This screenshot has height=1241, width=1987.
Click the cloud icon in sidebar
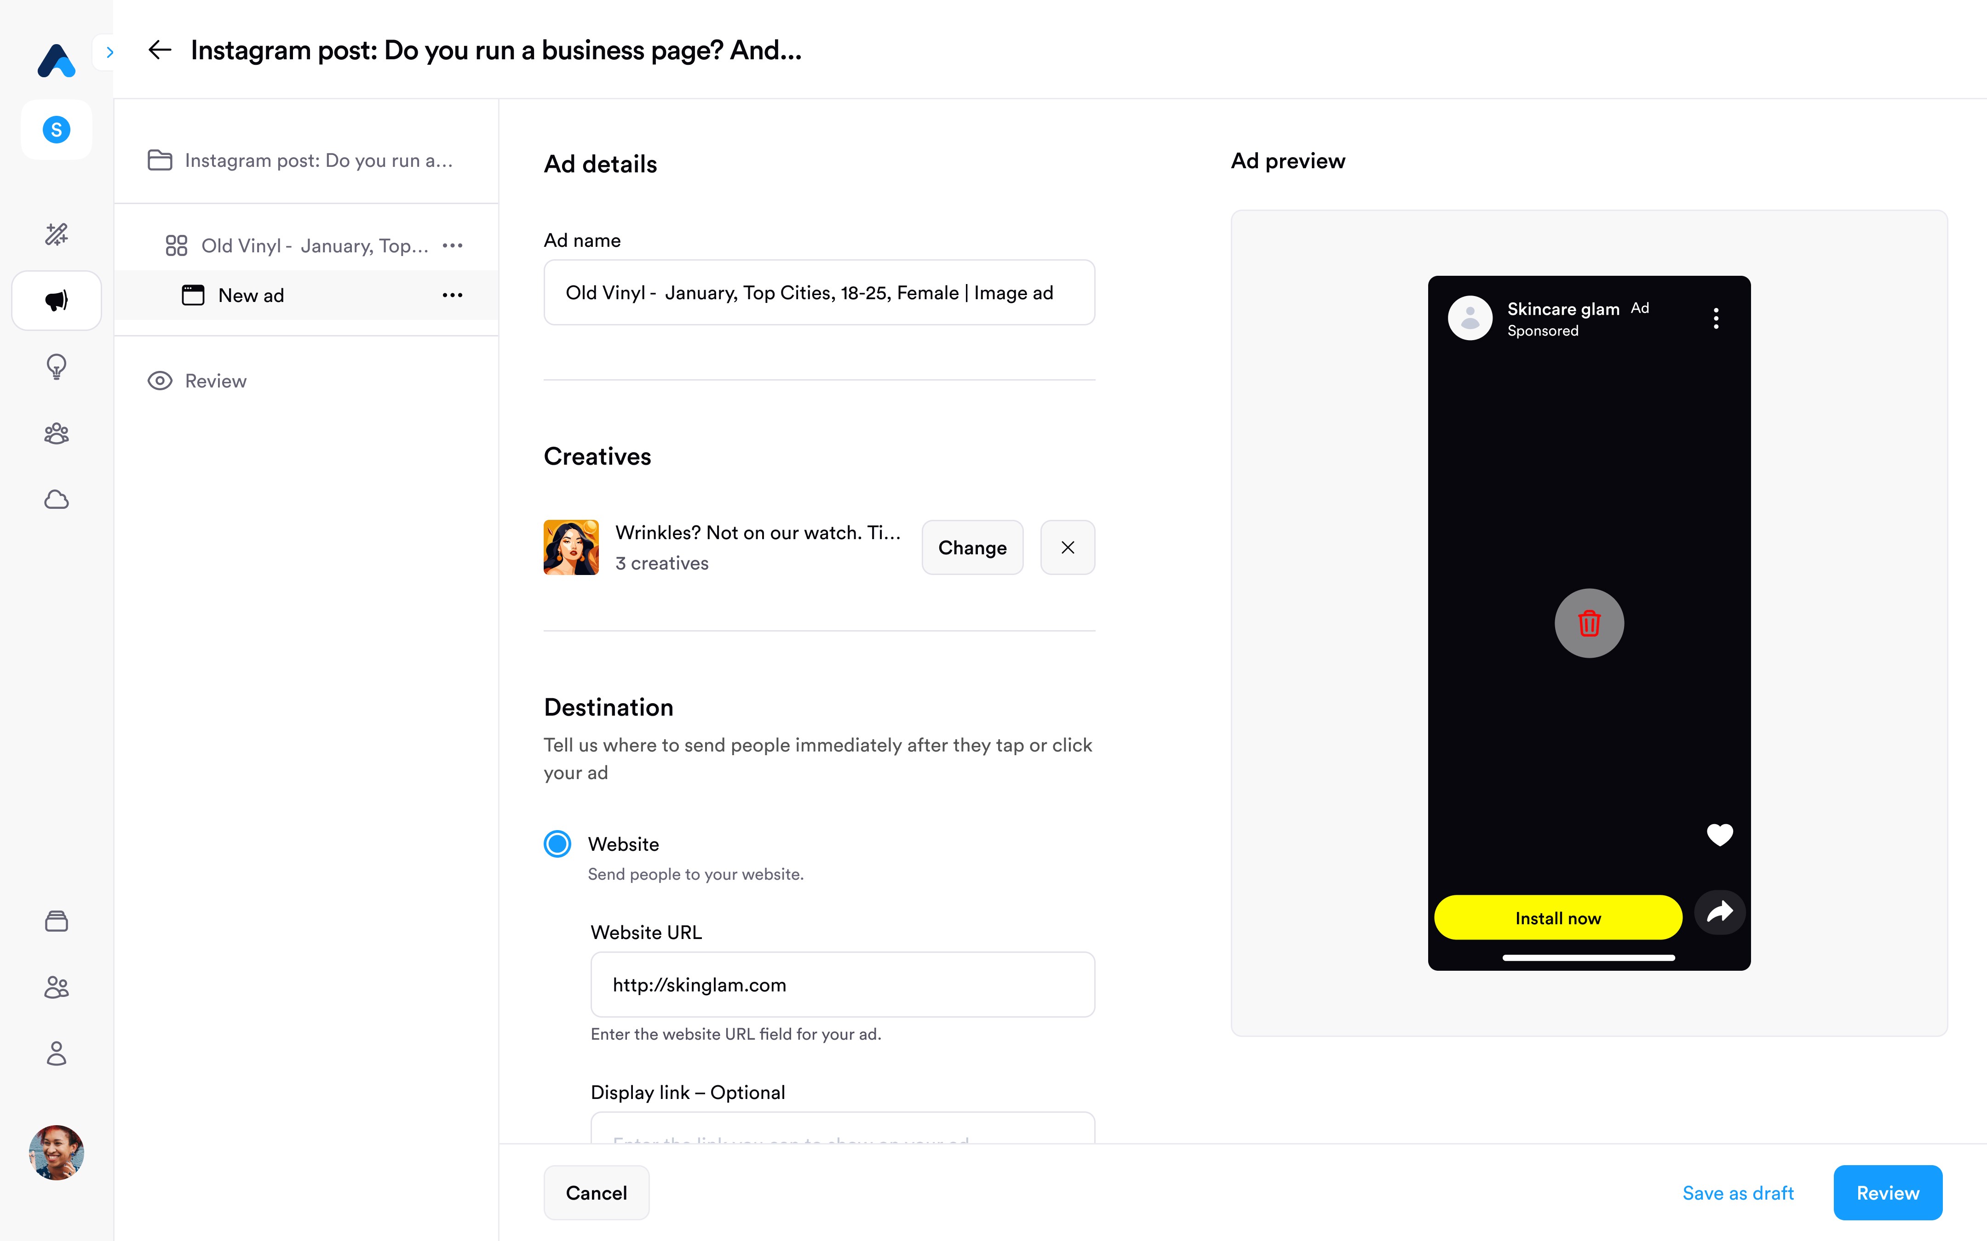coord(56,499)
